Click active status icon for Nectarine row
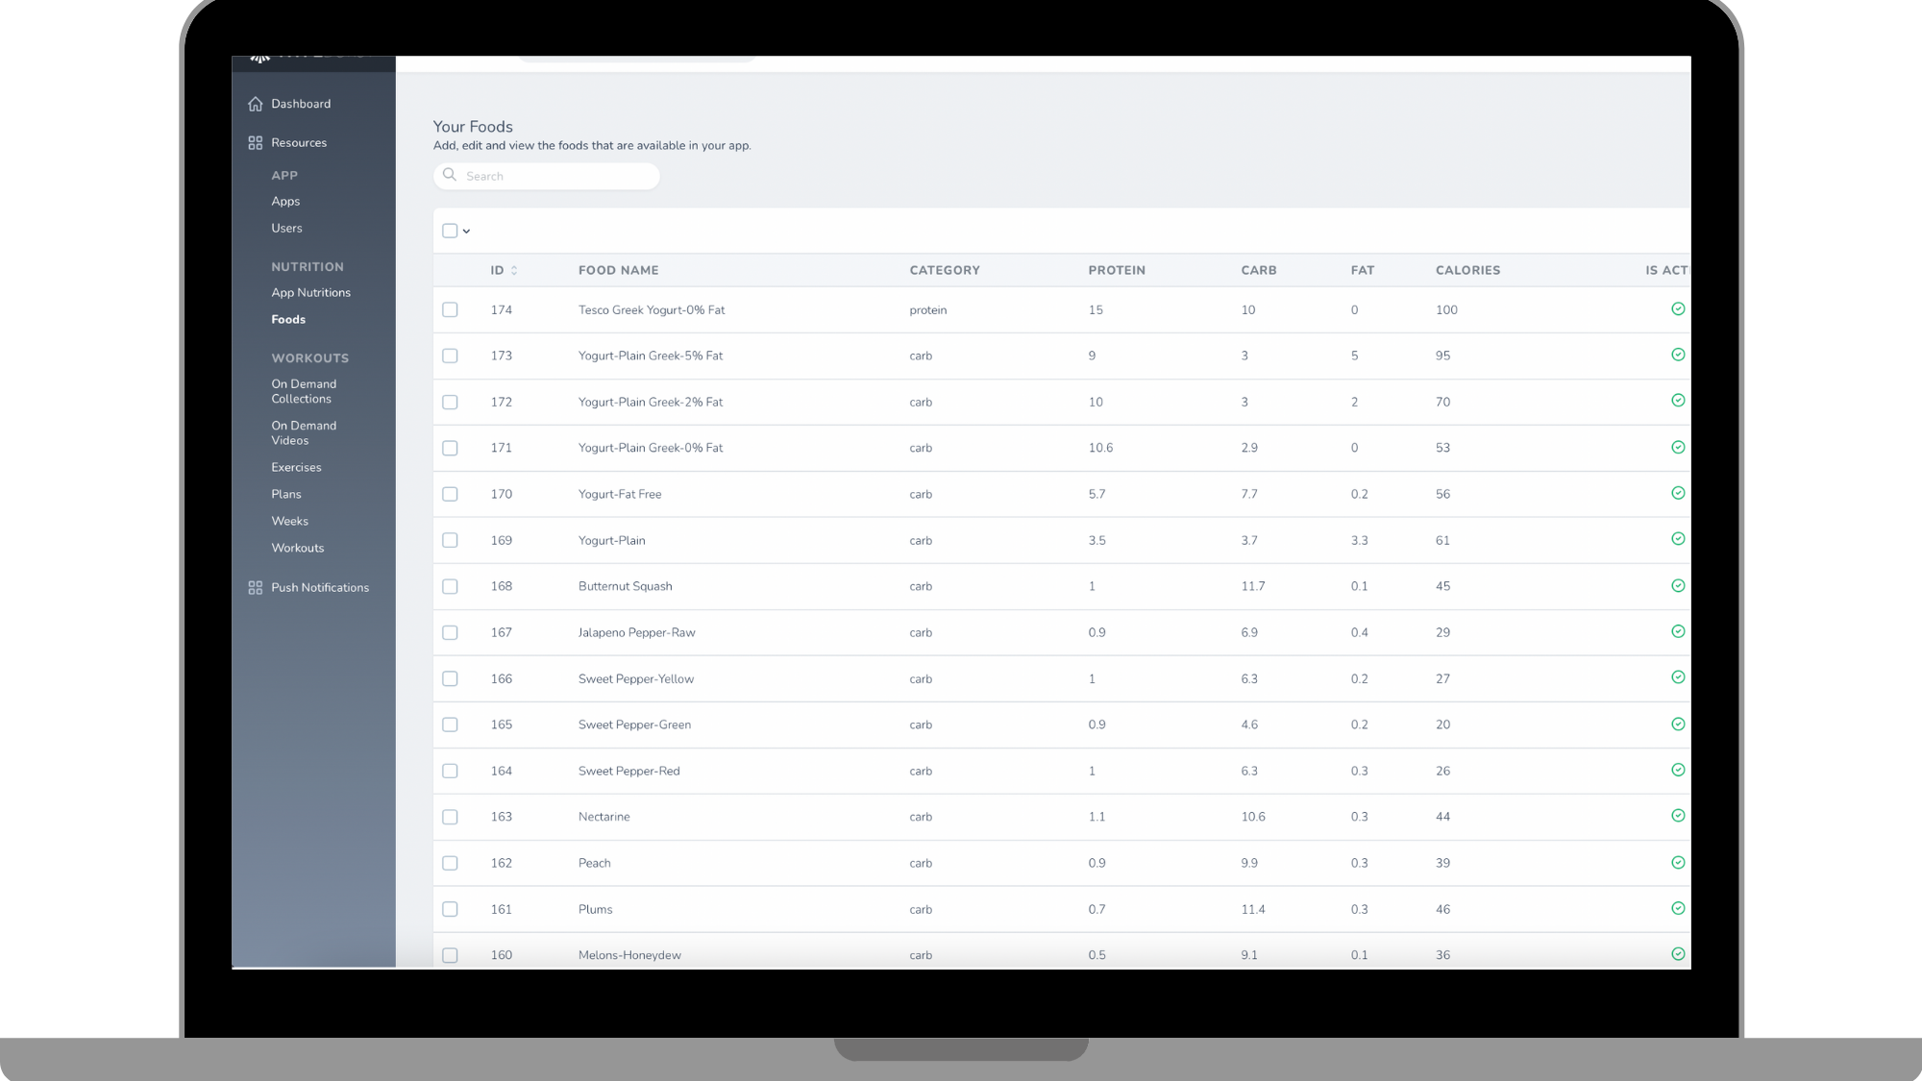The width and height of the screenshot is (1922, 1081). [1677, 816]
